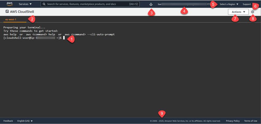Open the Privacy Policy link

[x=233, y=121]
